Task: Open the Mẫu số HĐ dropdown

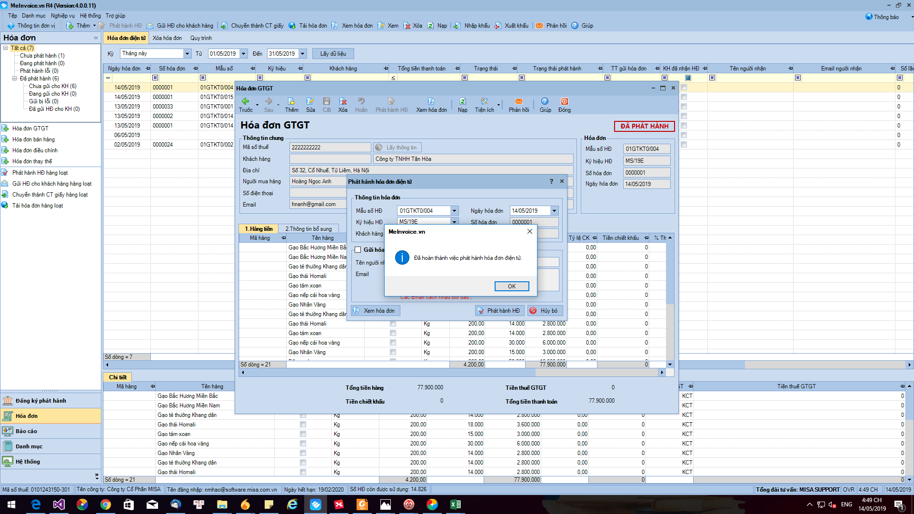Action: coord(454,211)
